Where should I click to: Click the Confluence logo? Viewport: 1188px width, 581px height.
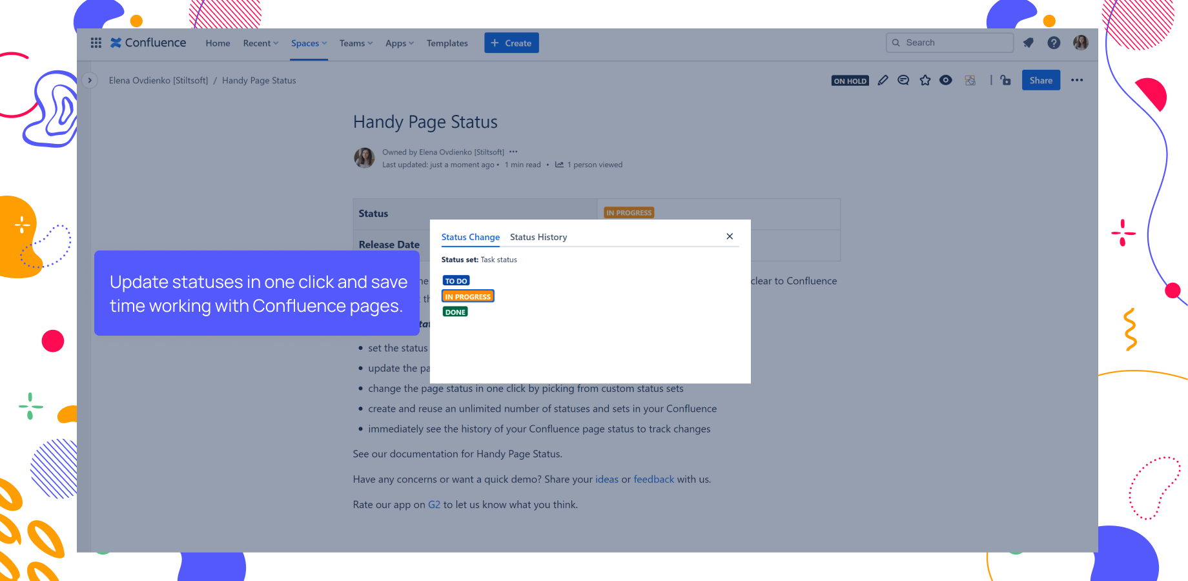(148, 43)
